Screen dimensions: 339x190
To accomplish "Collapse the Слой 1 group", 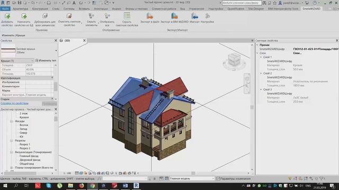I will tap(261, 57).
